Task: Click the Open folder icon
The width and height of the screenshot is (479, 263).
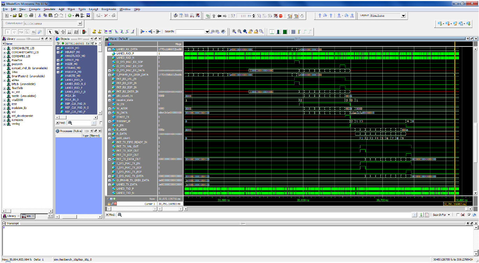Action: point(14,16)
